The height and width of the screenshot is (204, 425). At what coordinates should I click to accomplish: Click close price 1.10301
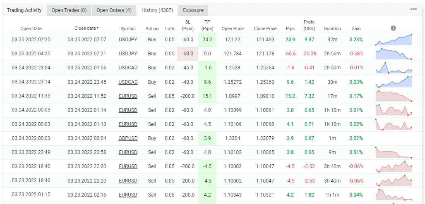[x=265, y=195]
